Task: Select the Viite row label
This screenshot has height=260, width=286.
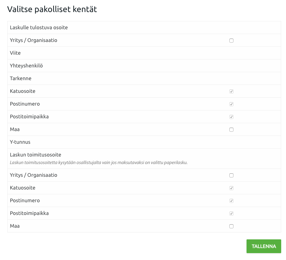Action: 15,53
